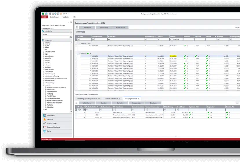This screenshot has width=240, height=163.
Task: Click Begonnen checkmark in row FA-Beleg 4
Action: [196, 56]
